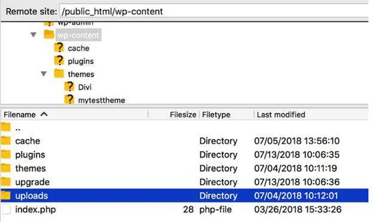Sort files by Filesize column
Image resolution: width=373 pixels, height=222 pixels.
tap(183, 115)
